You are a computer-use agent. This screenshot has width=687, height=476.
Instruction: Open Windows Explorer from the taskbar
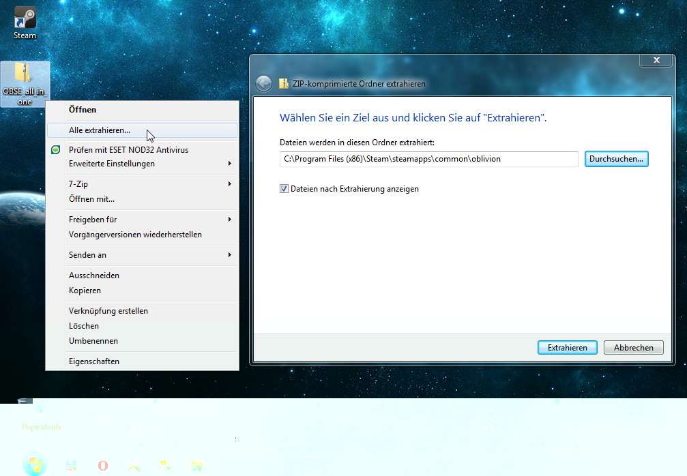[197, 465]
